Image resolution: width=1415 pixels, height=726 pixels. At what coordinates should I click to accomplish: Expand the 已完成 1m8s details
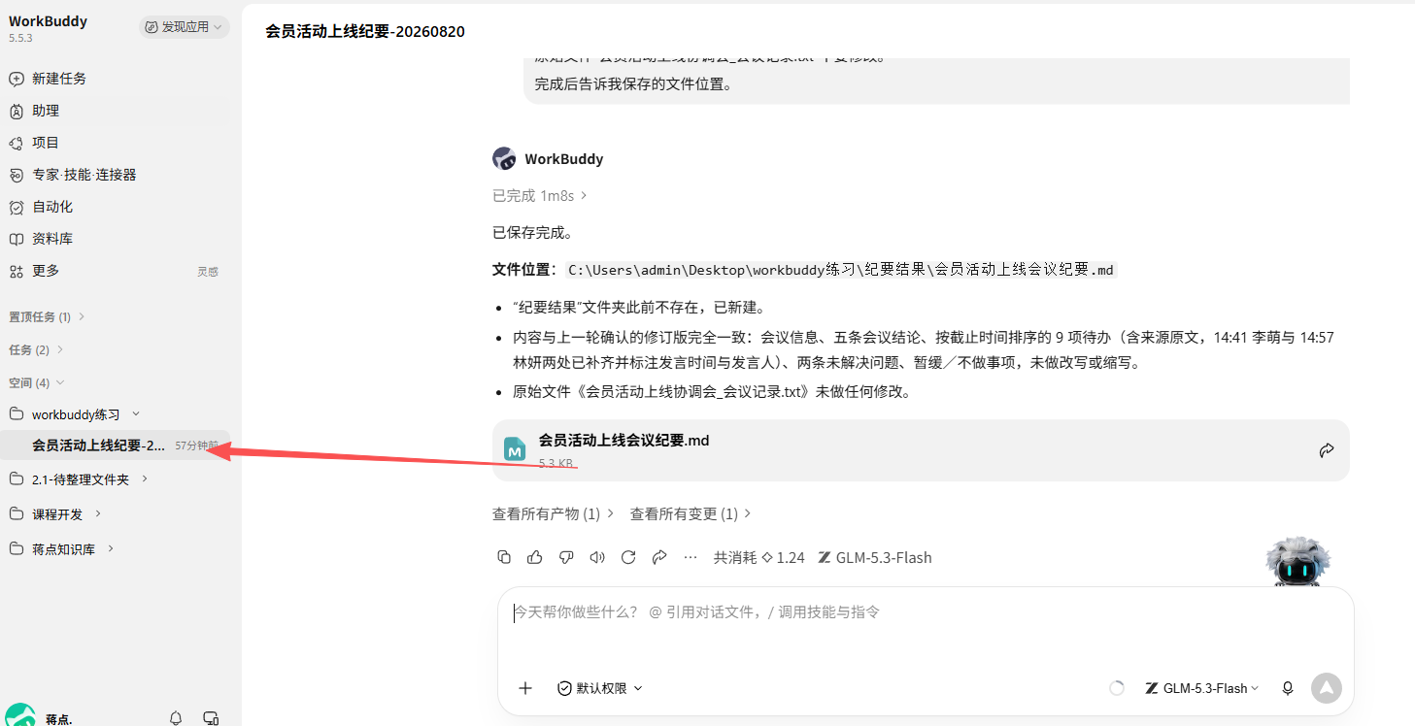540,196
